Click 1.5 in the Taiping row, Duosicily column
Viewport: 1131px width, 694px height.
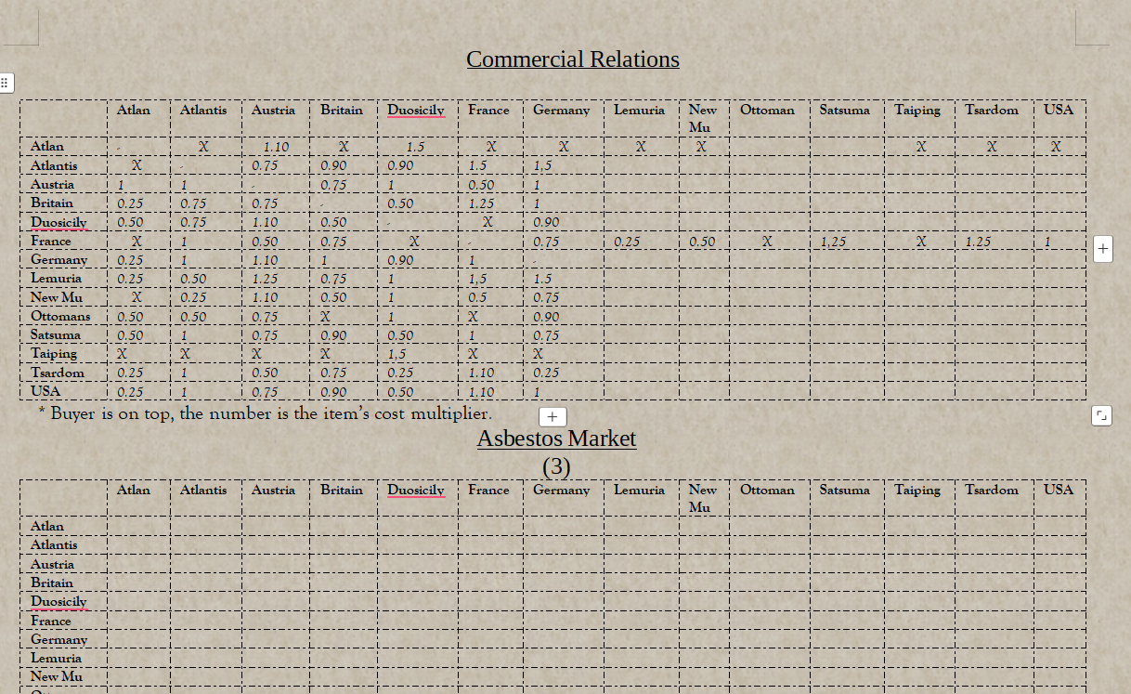point(396,354)
